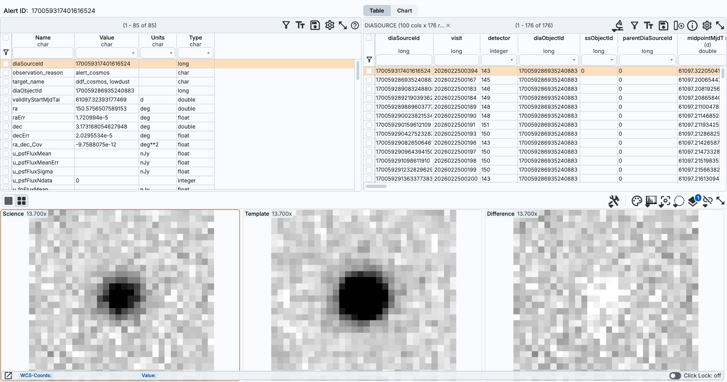This screenshot has width=727, height=382.
Task: Sort by the detector column header
Action: 499,38
